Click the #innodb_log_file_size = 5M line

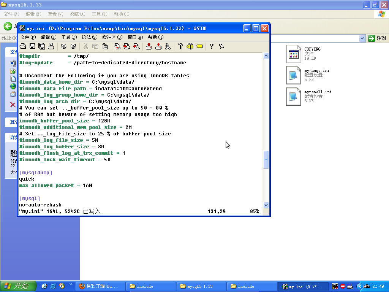pyautogui.click(x=59, y=140)
